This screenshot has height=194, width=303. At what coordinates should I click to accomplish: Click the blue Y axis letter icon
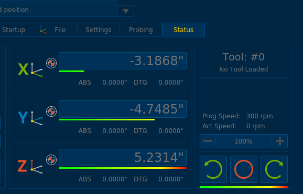point(23,117)
